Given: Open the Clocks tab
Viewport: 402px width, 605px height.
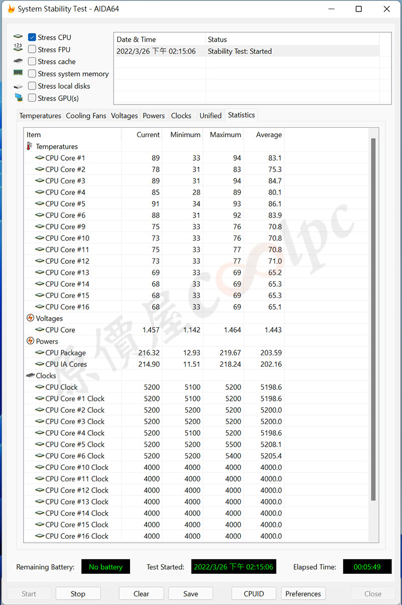Looking at the screenshot, I should pos(181,116).
